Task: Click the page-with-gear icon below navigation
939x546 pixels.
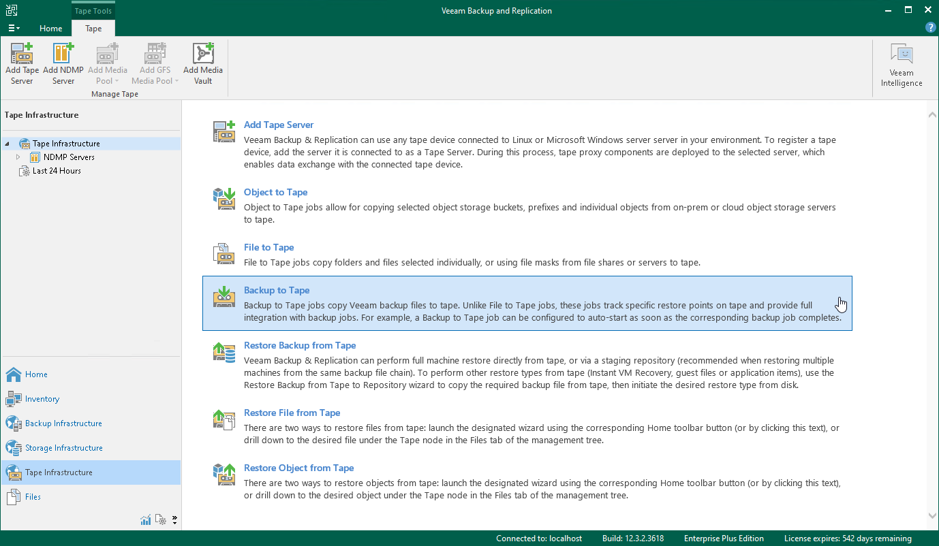Action: click(161, 520)
